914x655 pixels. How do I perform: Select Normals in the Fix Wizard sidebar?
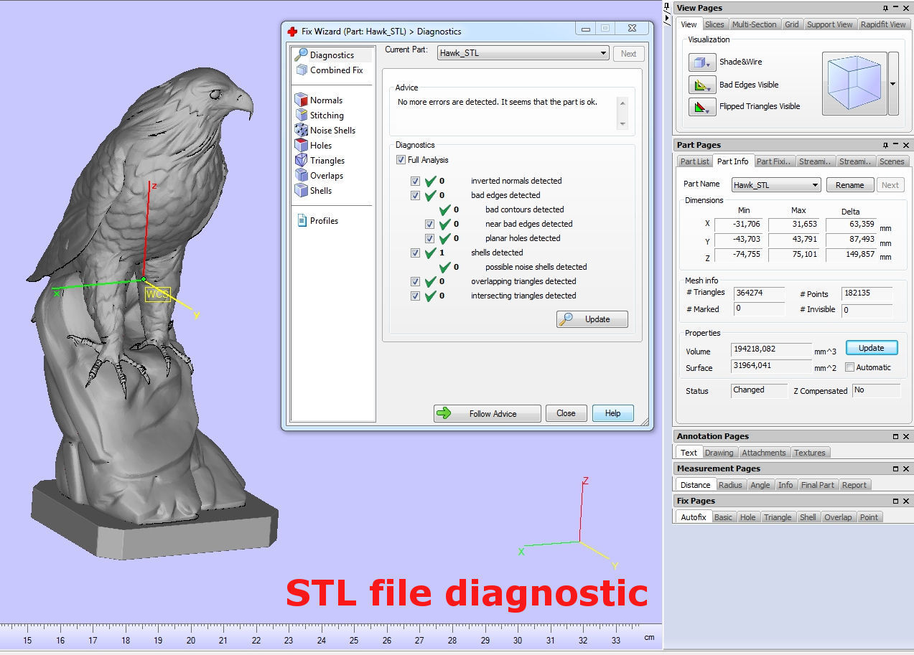click(319, 100)
